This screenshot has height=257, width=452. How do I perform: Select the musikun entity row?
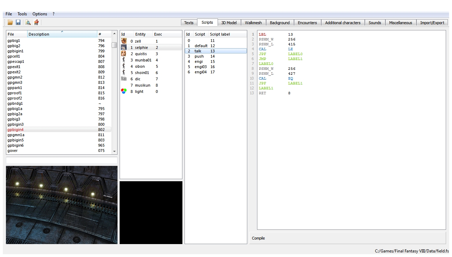click(x=151, y=85)
